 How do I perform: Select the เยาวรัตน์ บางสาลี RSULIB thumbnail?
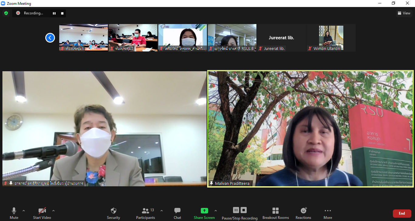(232, 38)
